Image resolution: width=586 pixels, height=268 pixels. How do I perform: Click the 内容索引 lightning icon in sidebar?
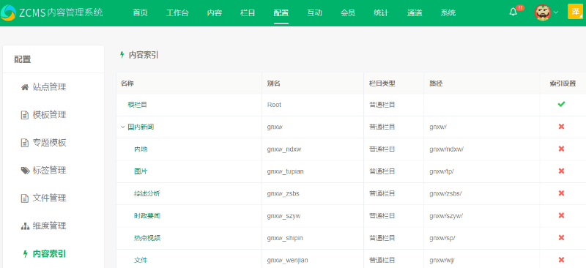pyautogui.click(x=26, y=254)
